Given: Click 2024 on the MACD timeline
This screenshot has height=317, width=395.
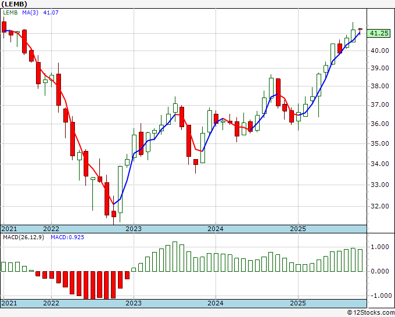Looking at the screenshot, I should click(x=216, y=303).
